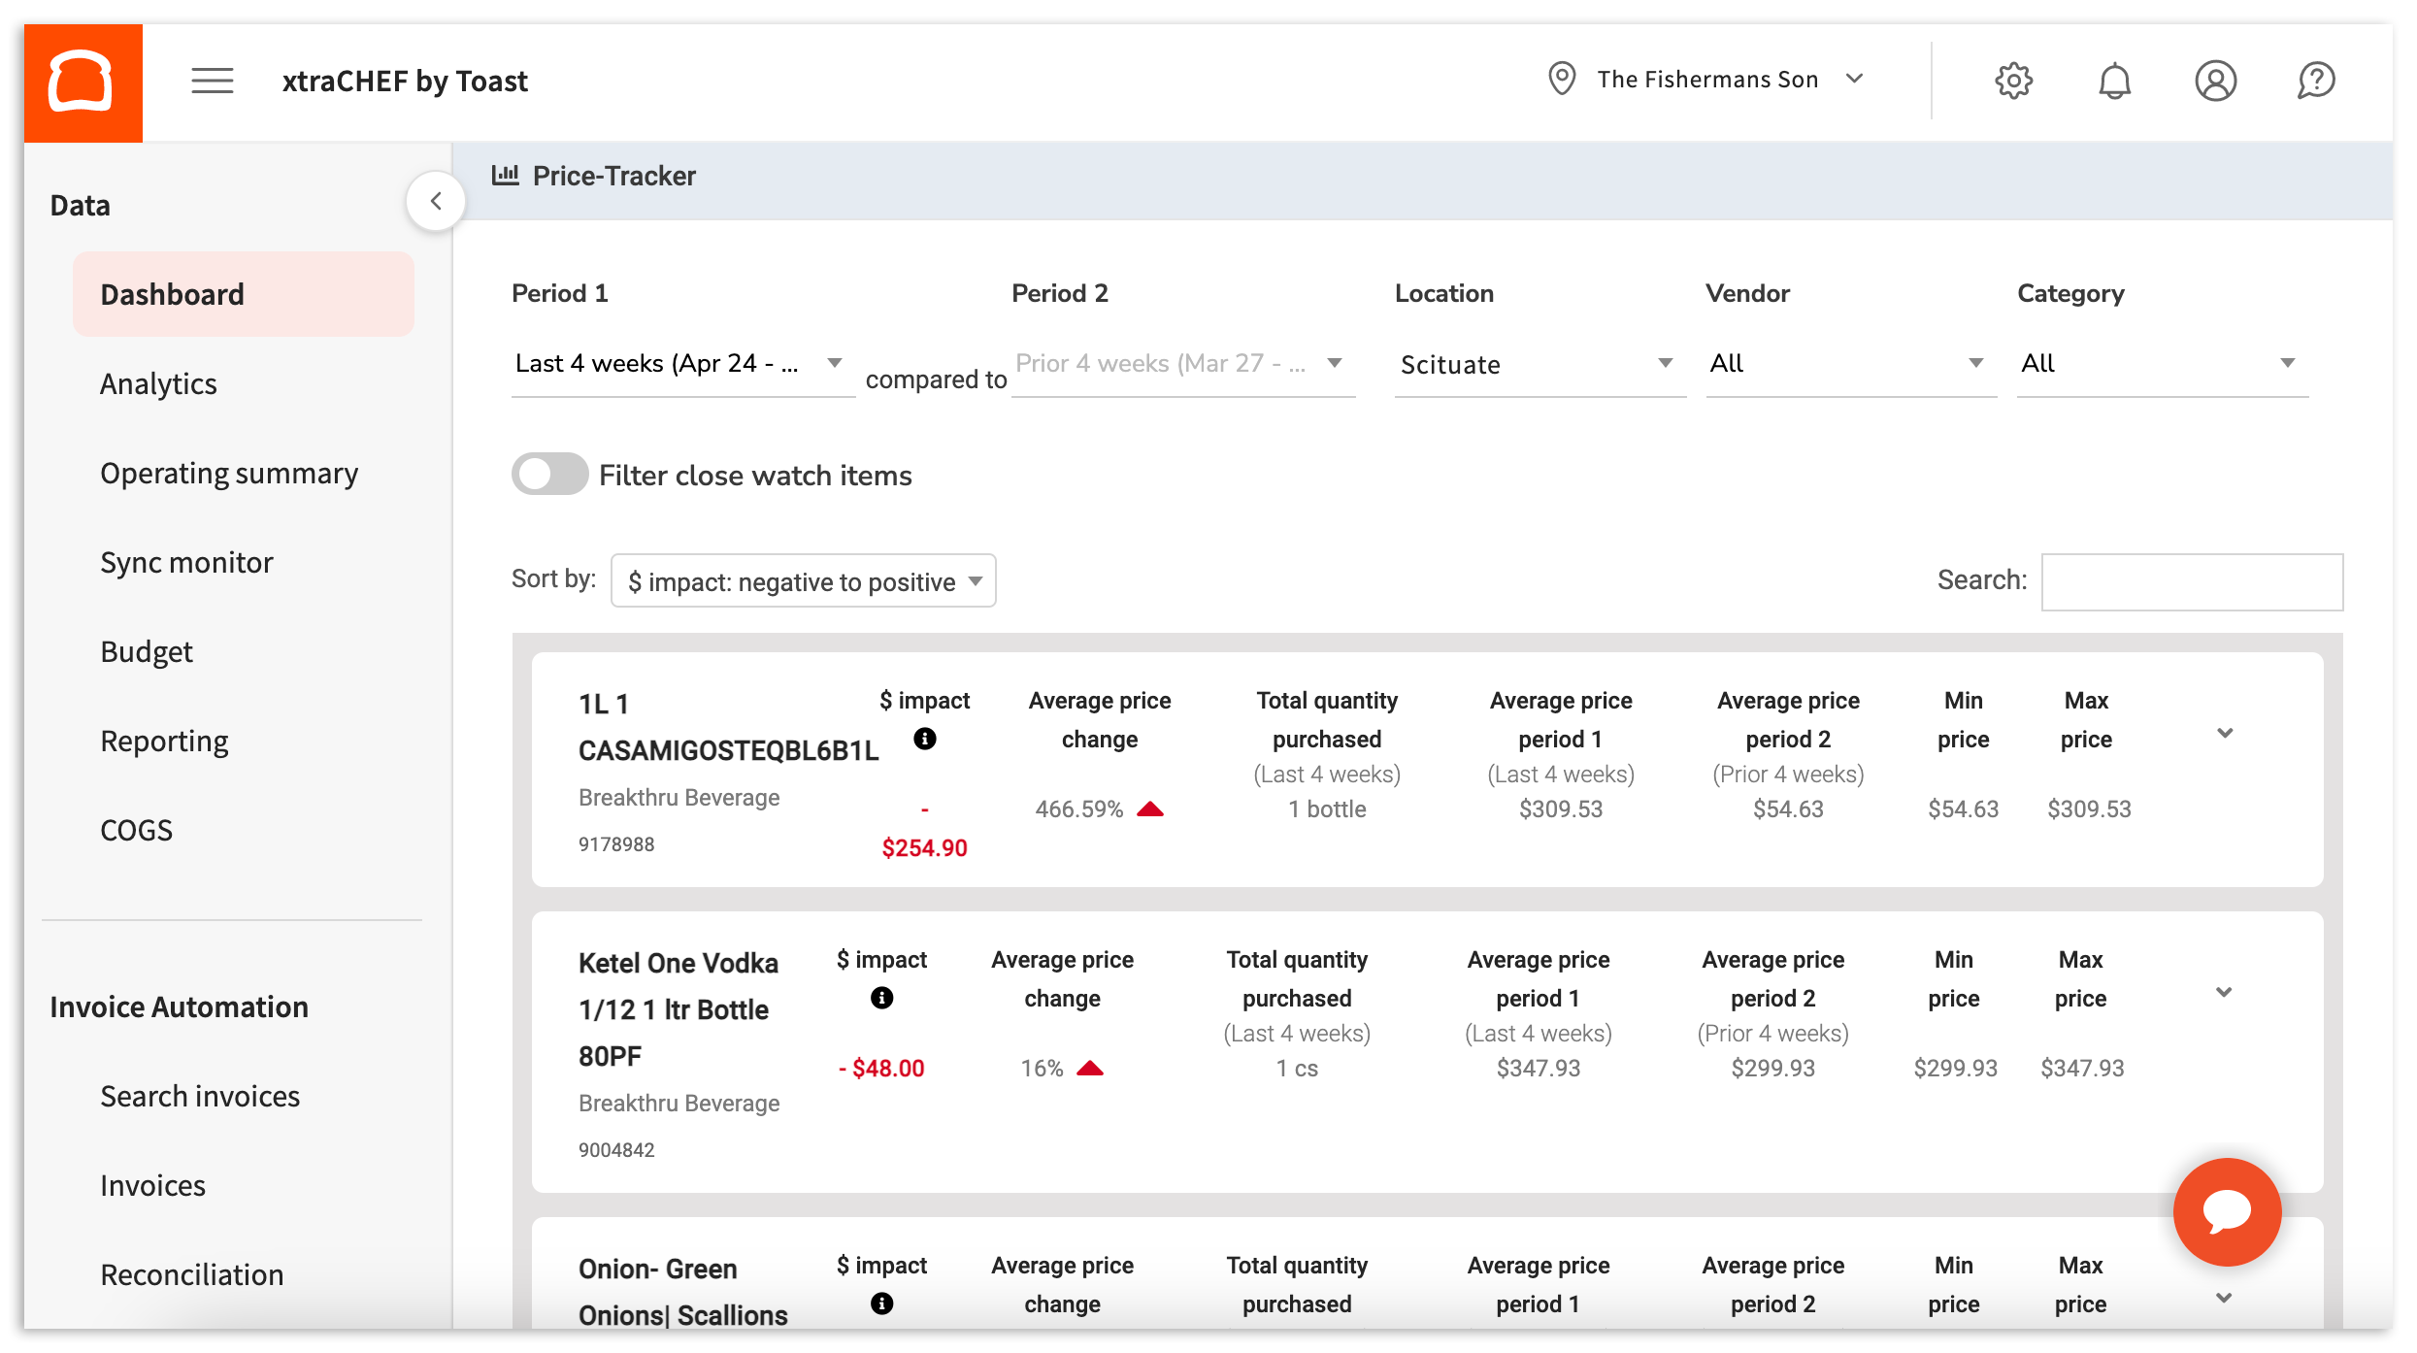The image size is (2417, 1353).
Task: Open settings via the gear icon
Action: point(2013,81)
